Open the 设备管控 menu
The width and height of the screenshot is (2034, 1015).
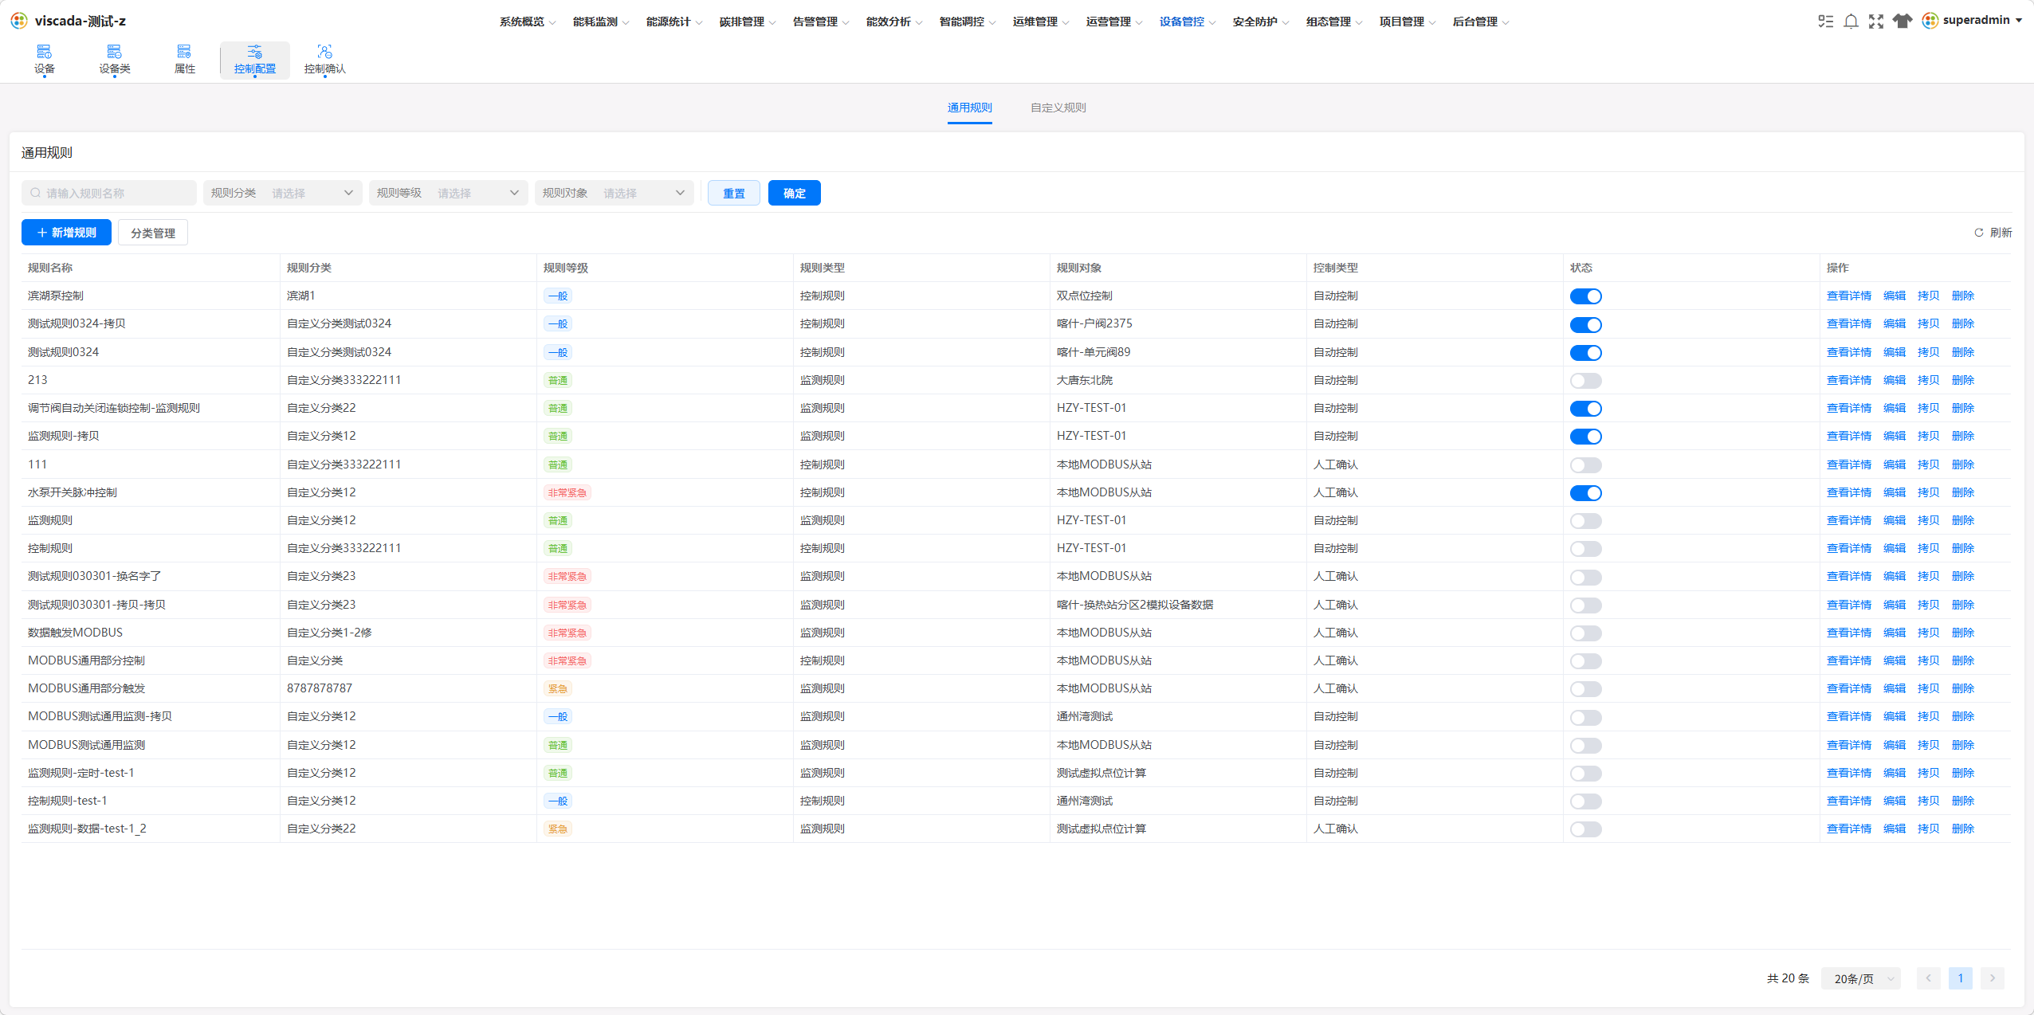click(x=1188, y=22)
